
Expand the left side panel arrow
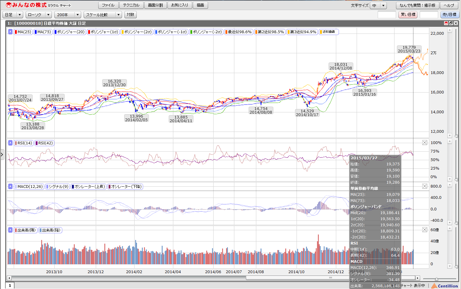tap(2, 155)
